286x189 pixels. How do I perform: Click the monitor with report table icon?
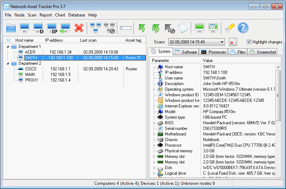click(x=213, y=28)
